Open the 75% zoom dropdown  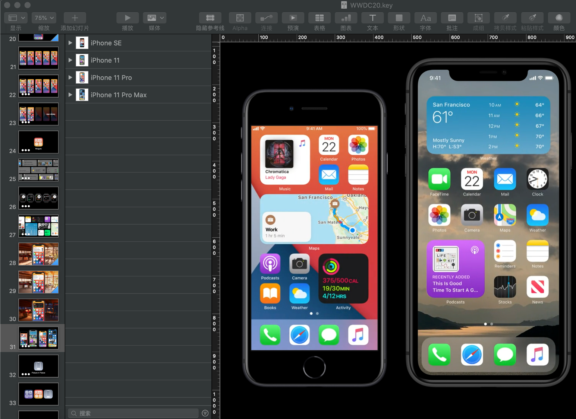(44, 18)
